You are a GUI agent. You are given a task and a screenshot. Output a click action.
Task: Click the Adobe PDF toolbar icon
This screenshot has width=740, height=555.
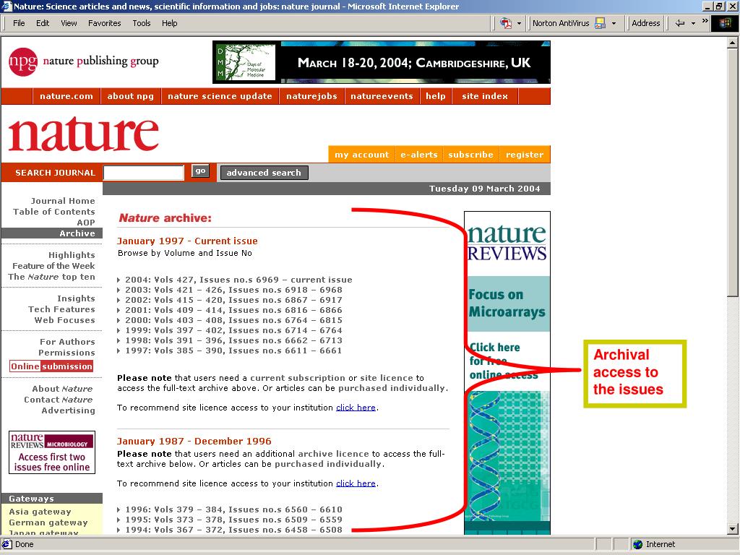pyautogui.click(x=505, y=23)
